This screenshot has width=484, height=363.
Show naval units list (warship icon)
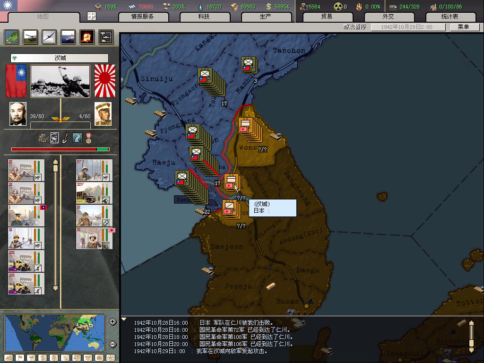click(x=68, y=37)
